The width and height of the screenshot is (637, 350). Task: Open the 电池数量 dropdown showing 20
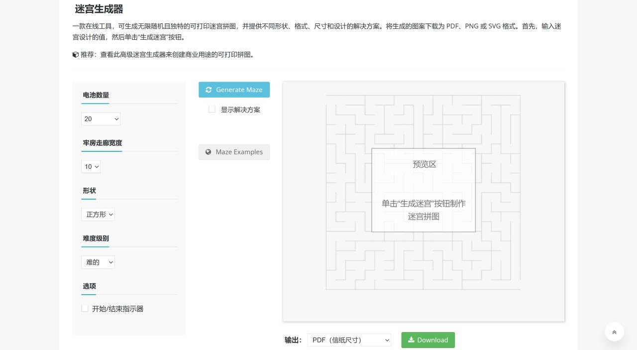(x=101, y=119)
